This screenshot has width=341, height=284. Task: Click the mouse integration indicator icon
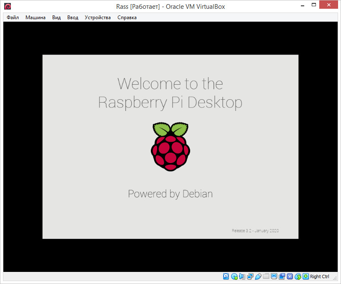[298, 276]
